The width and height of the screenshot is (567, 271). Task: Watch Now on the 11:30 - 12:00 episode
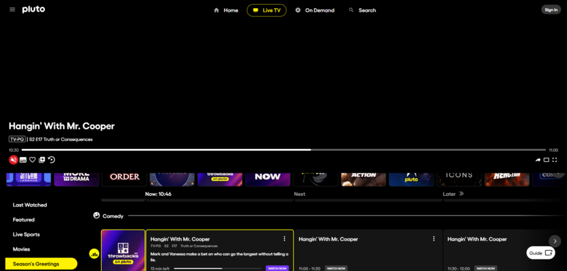pos(486,268)
